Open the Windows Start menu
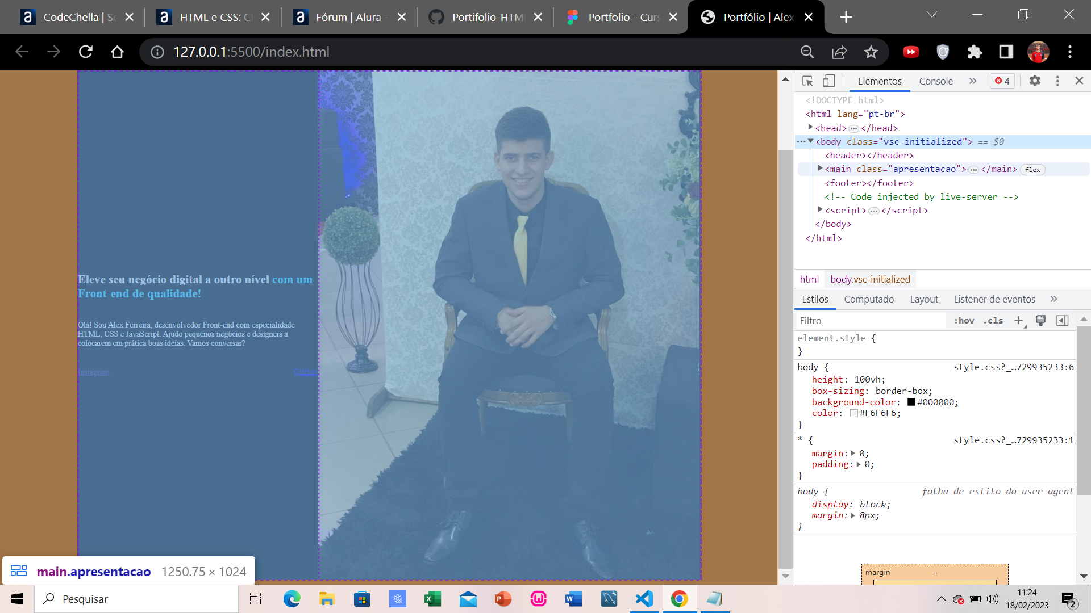 tap(17, 599)
